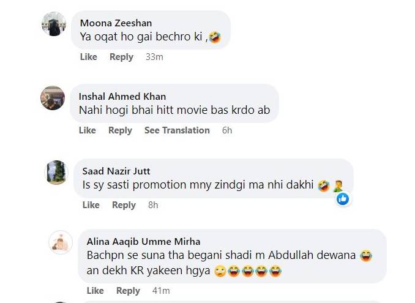Reply to Inshal Ahmed Khan's comment
This screenshot has height=303, width=415.
120,130
